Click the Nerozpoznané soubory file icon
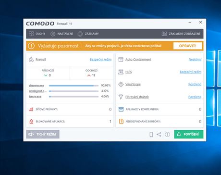The height and width of the screenshot is (175, 221). pyautogui.click(x=121, y=121)
